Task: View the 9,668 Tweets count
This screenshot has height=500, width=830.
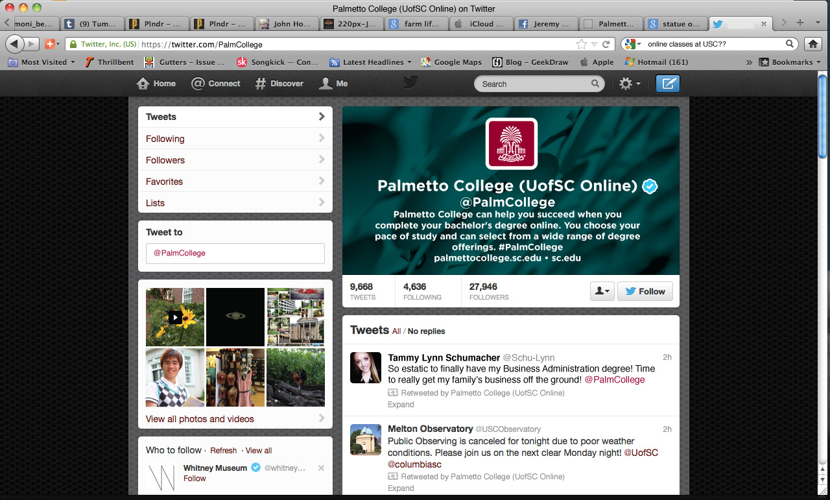Action: point(362,291)
